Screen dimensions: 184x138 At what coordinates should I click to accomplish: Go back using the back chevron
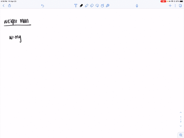pyautogui.click(x=3, y=6)
